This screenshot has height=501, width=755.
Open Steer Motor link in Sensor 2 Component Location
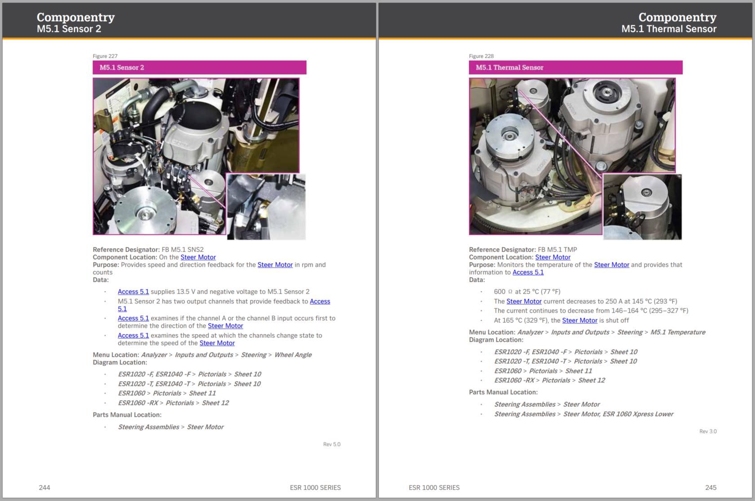click(x=198, y=257)
